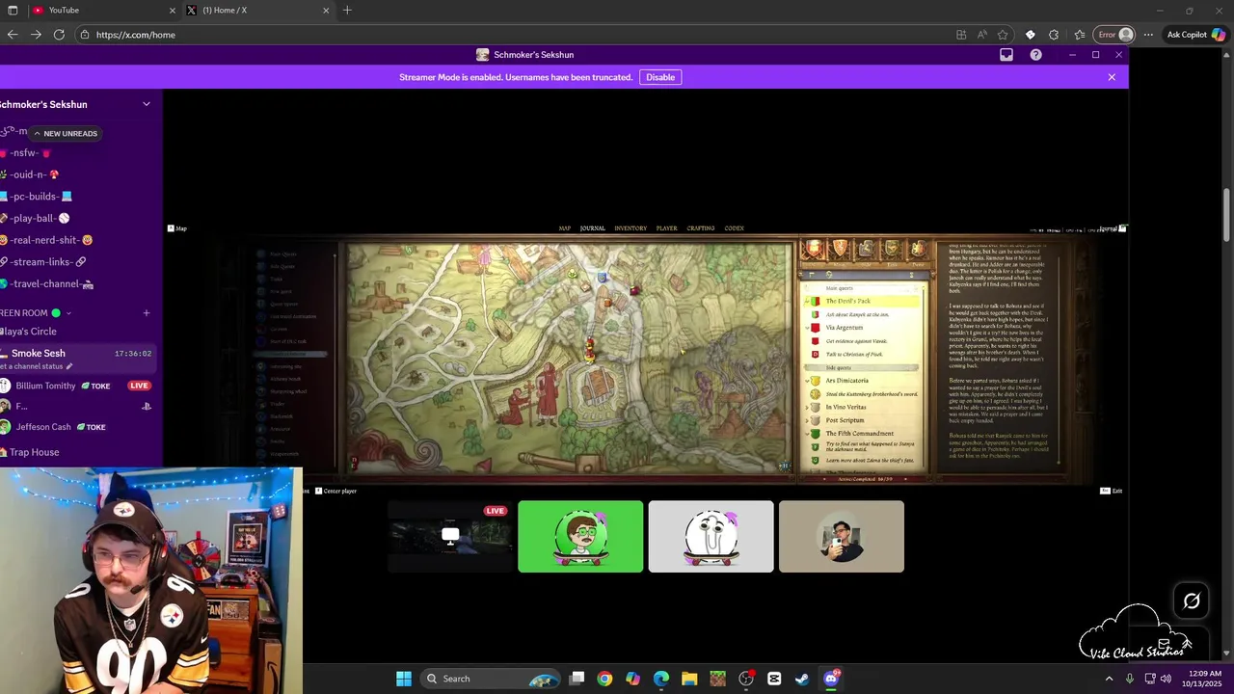Open in-game PLAYER tab
1234x694 pixels.
(666, 228)
